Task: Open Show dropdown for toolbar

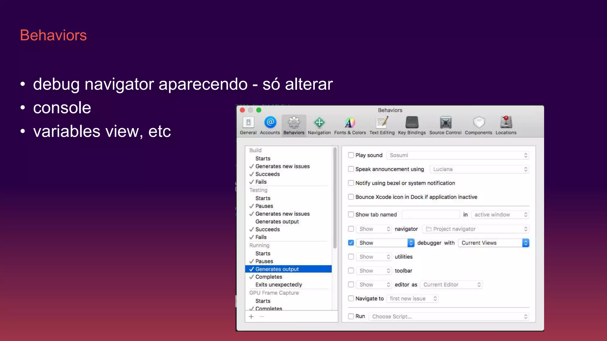Action: point(374,271)
